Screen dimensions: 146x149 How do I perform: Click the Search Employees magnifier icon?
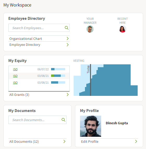pyautogui.click(x=66, y=28)
